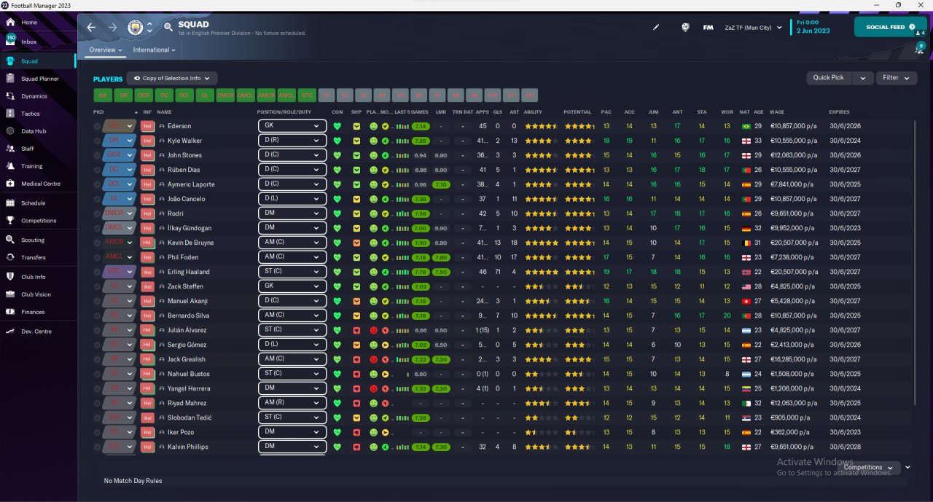Open the pencil edit icon
The image size is (933, 502).
(x=656, y=28)
